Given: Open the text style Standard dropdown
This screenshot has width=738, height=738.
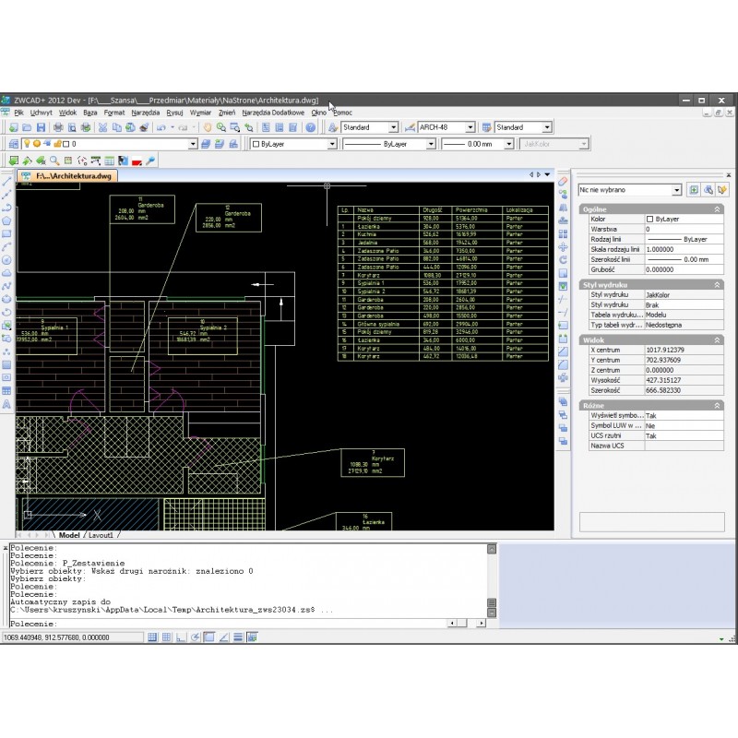Looking at the screenshot, I should point(394,127).
